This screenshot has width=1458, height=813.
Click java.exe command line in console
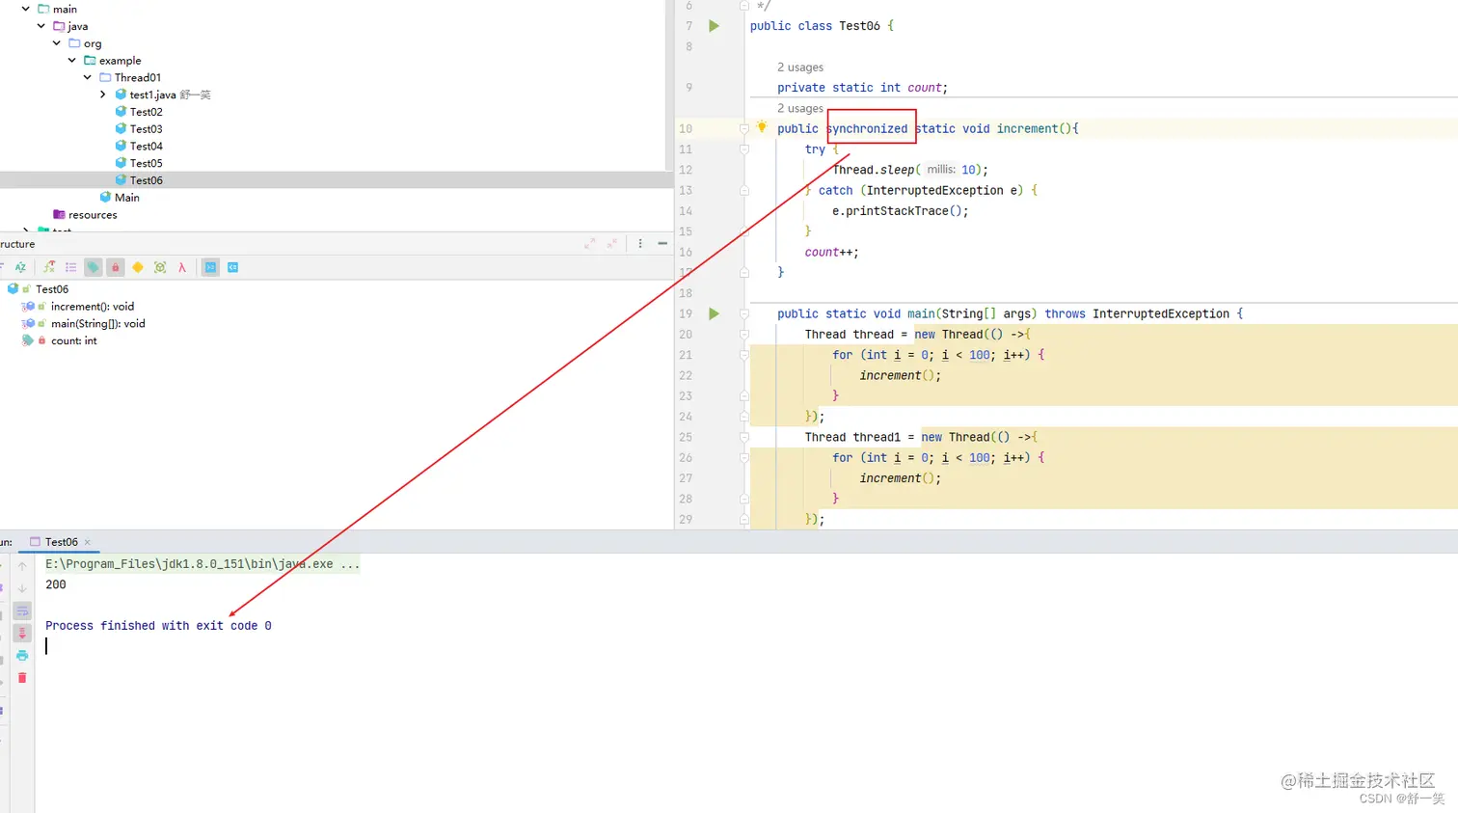(x=202, y=564)
